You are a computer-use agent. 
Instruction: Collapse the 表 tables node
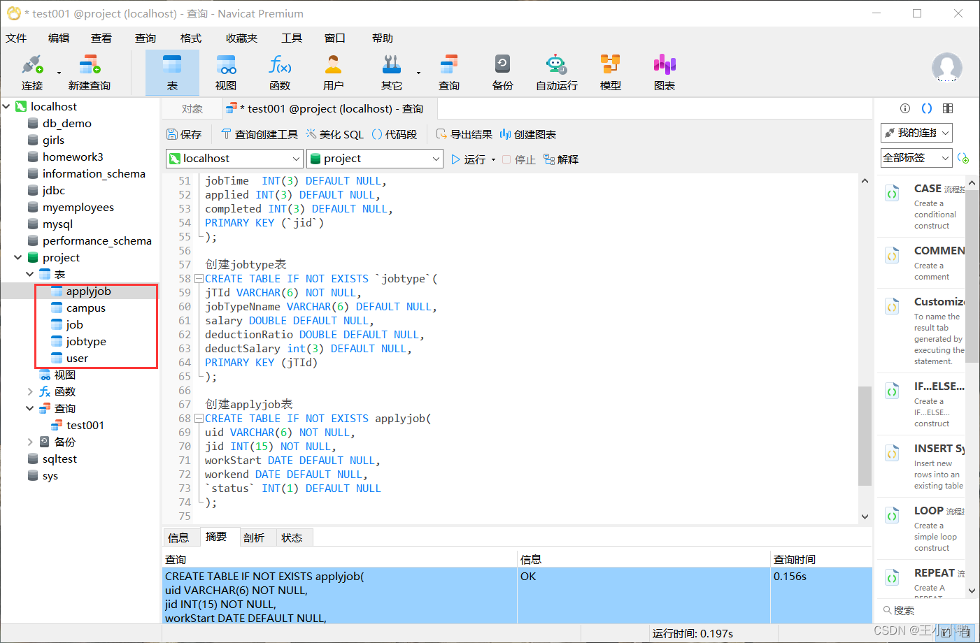30,274
